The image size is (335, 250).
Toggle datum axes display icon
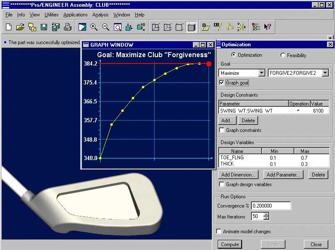pyautogui.click(x=218, y=27)
